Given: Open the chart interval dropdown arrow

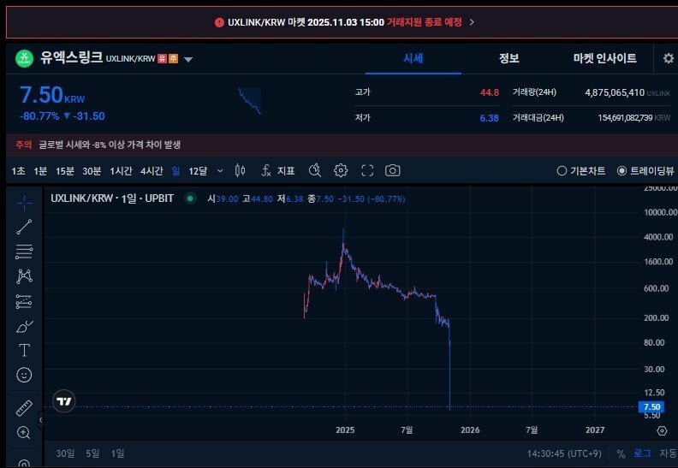Looking at the screenshot, I should click(x=220, y=170).
